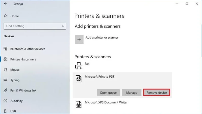Maximize the Settings window
The width and height of the screenshot is (202, 114).
187,4
